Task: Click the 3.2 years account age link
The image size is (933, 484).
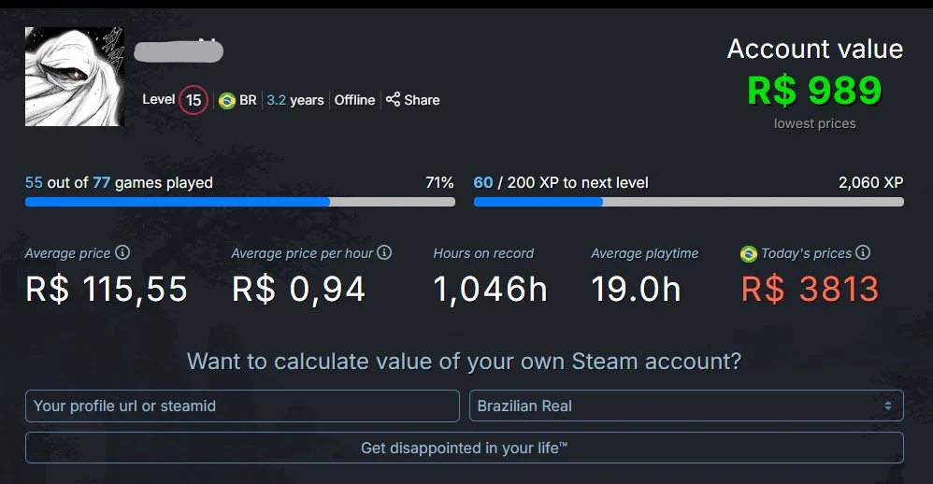Action: click(x=295, y=100)
